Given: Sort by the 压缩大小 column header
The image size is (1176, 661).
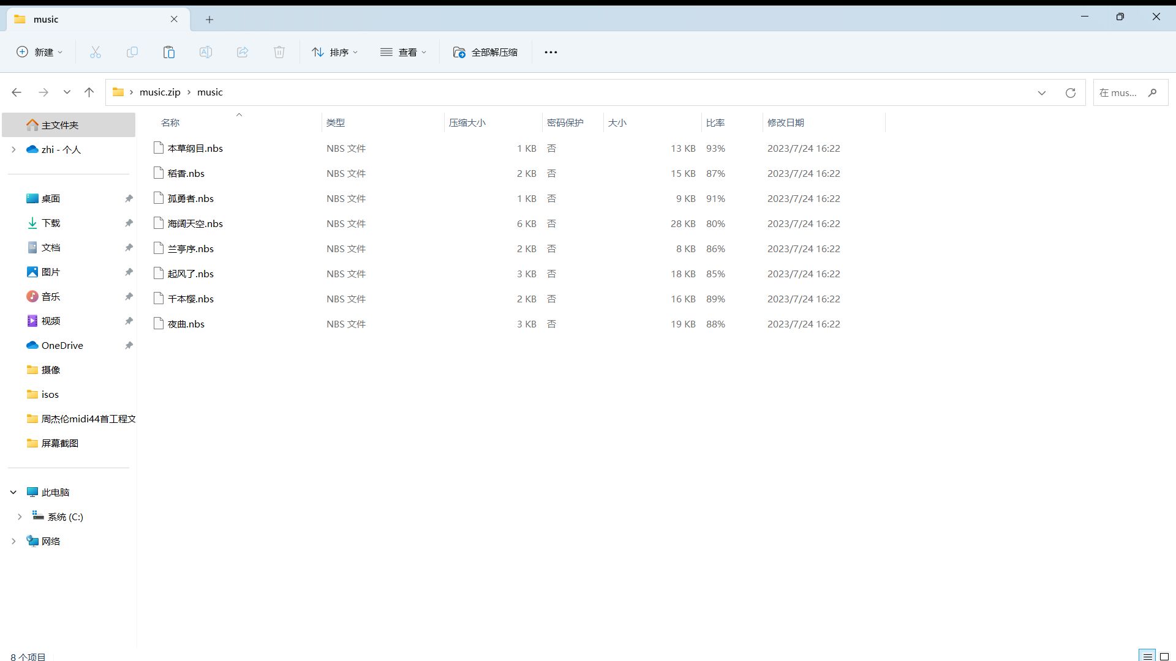Looking at the screenshot, I should (467, 122).
